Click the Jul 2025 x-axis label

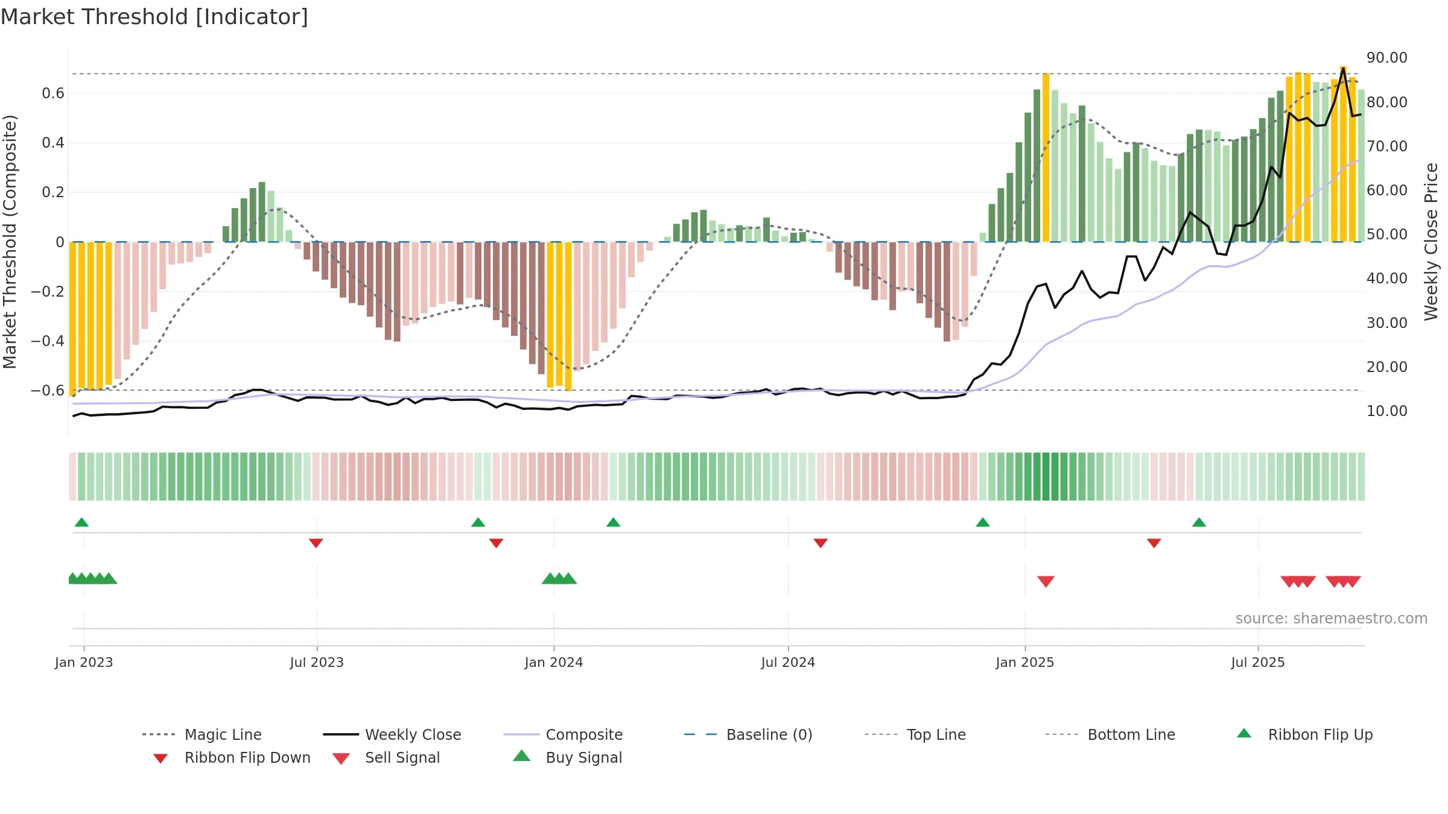(1258, 662)
